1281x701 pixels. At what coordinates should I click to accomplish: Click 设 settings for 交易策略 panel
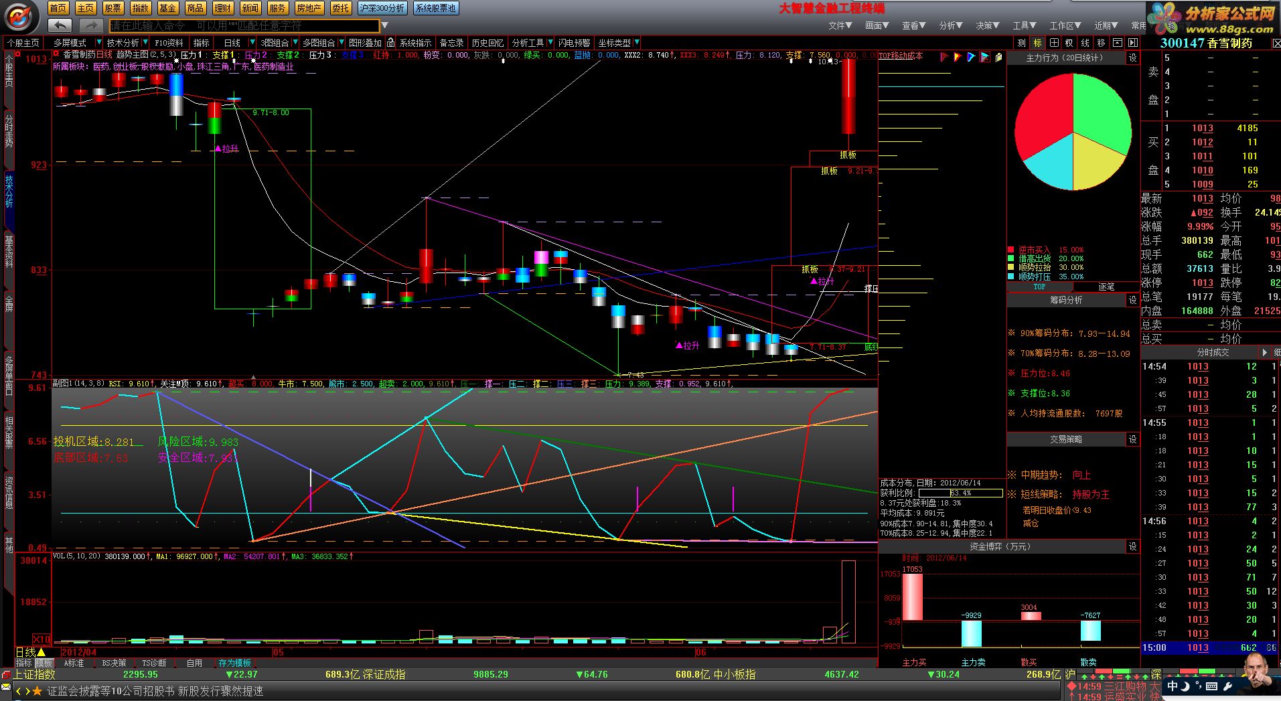(x=1133, y=439)
